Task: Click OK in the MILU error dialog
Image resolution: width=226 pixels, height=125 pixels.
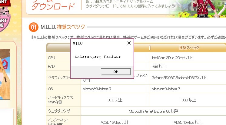Action: point(116,71)
